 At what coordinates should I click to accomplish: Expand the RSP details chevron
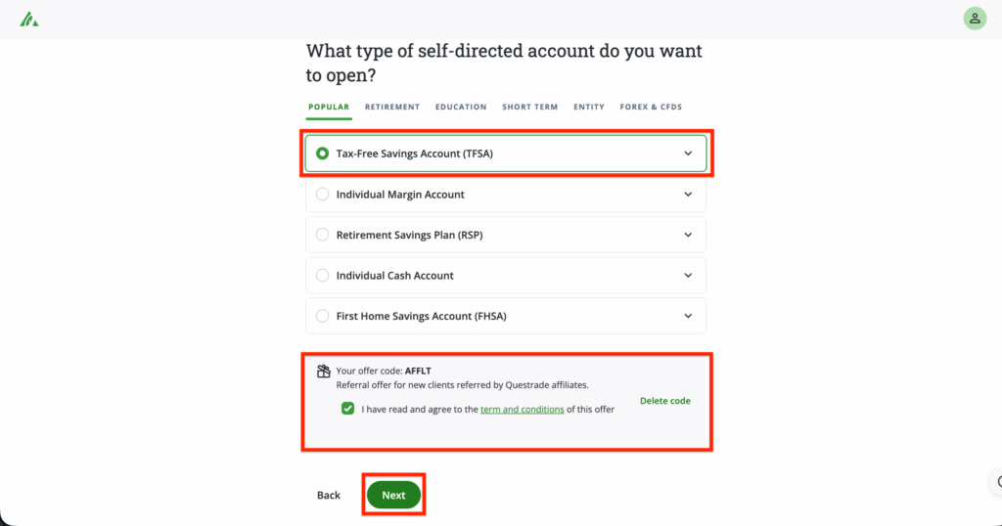[x=688, y=236]
